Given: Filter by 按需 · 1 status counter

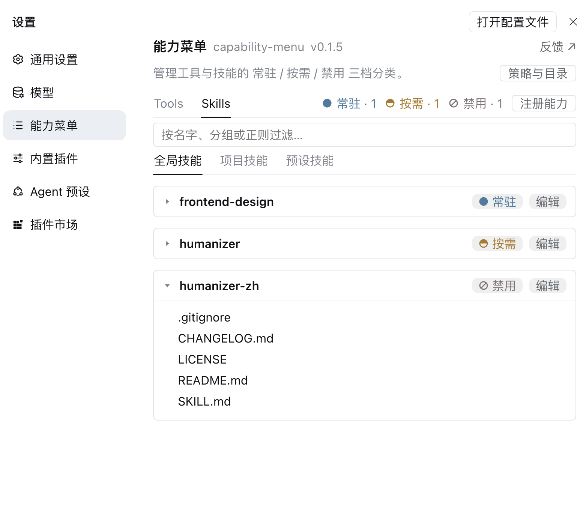Looking at the screenshot, I should coord(413,104).
